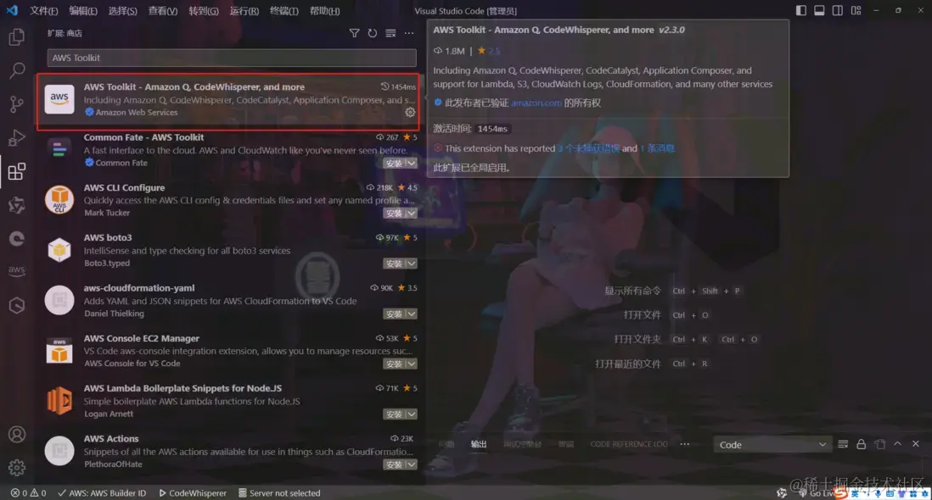Open the Settings gear at activity bar bottom
This screenshot has width=932, height=500.
pyautogui.click(x=17, y=467)
